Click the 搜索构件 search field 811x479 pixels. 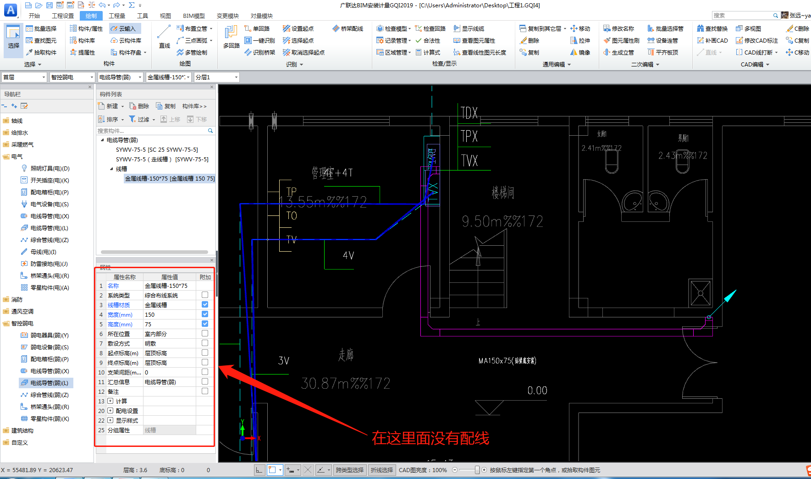155,131
